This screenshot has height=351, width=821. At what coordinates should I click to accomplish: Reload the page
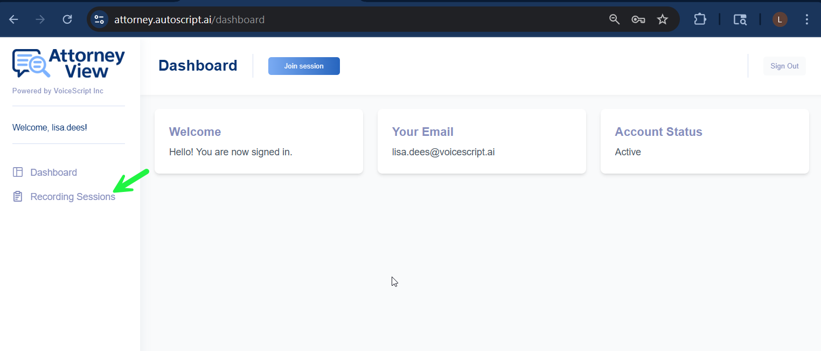click(67, 20)
